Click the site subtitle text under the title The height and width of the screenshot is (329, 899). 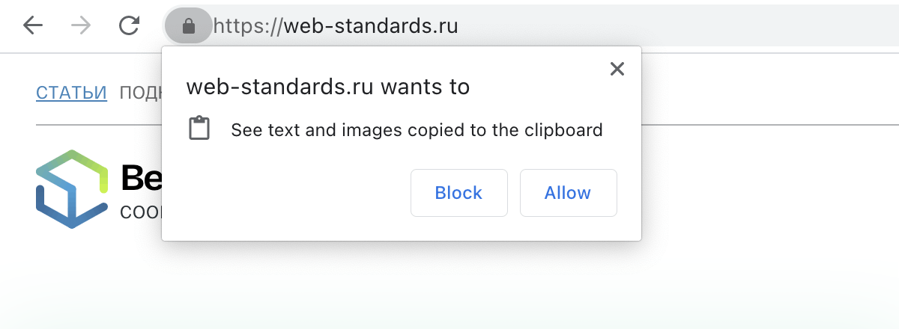coord(141,211)
